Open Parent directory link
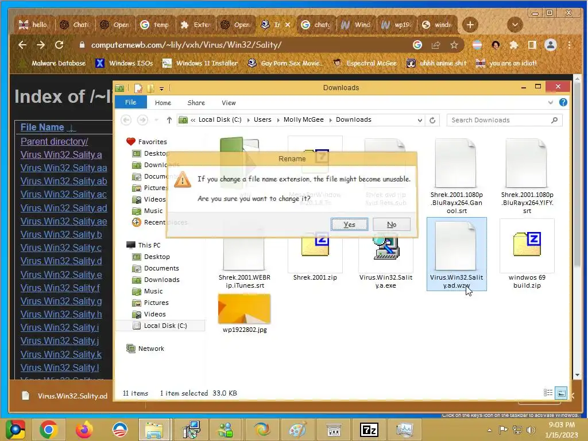588x441 pixels. tap(54, 141)
